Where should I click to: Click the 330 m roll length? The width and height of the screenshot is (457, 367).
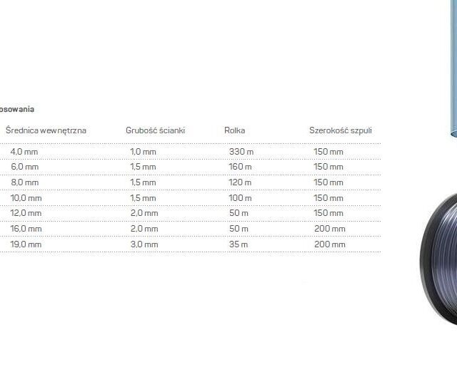point(241,152)
